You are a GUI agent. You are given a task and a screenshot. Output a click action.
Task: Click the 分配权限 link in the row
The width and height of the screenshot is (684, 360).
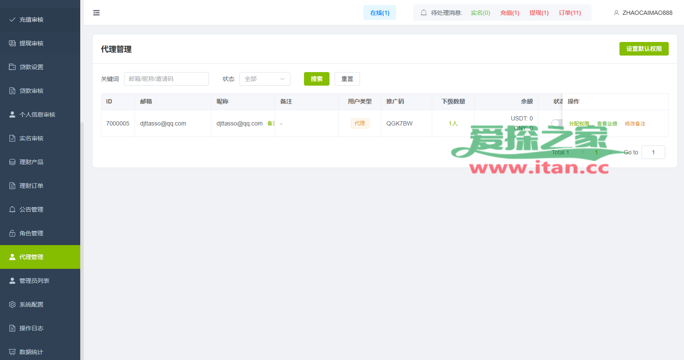click(579, 124)
